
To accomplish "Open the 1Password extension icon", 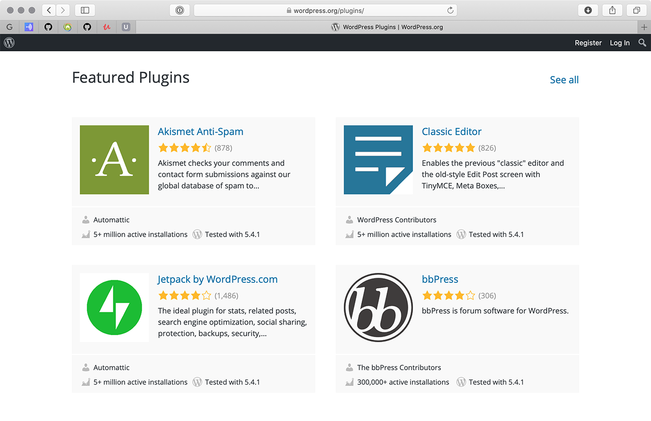I will tap(180, 10).
